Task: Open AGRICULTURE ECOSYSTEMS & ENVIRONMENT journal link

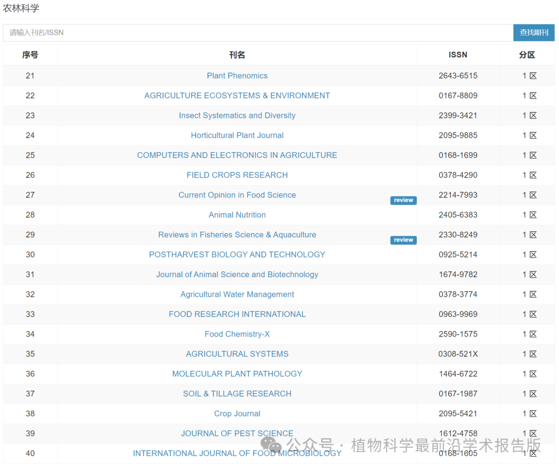Action: (237, 96)
